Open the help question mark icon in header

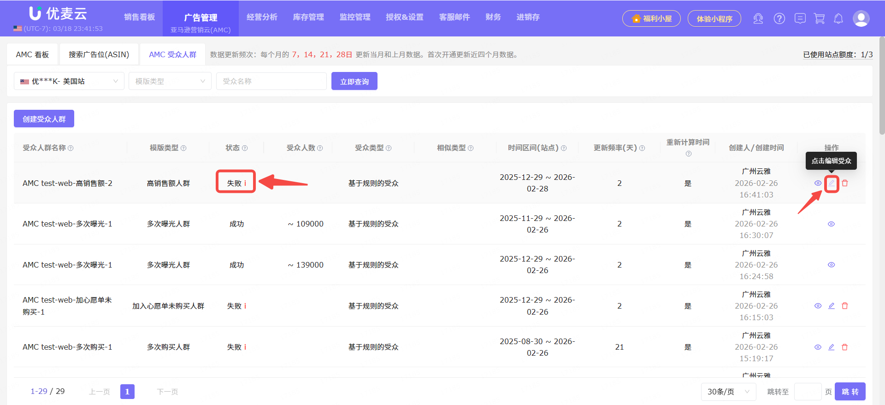click(x=779, y=18)
